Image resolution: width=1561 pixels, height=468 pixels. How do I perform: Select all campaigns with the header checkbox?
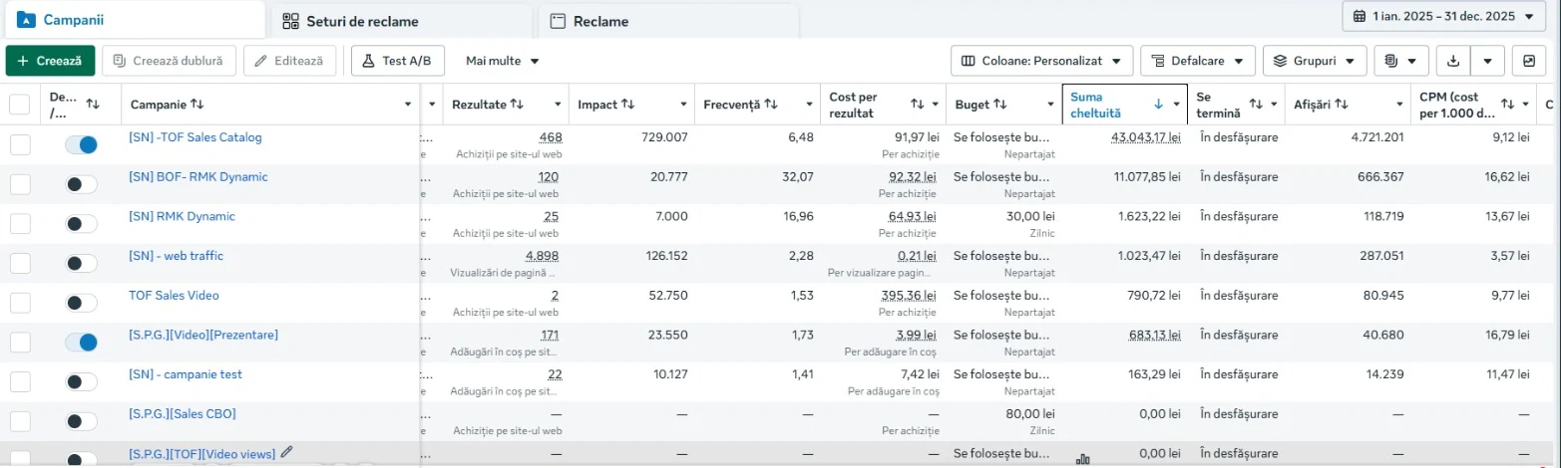(x=20, y=104)
